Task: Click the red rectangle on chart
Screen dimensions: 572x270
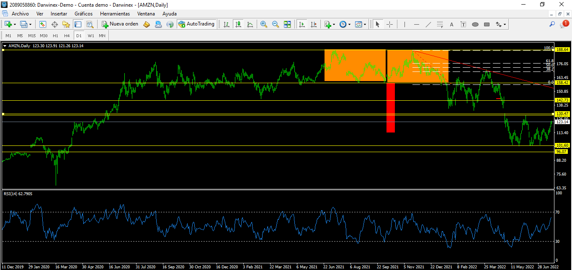Action: (x=390, y=108)
